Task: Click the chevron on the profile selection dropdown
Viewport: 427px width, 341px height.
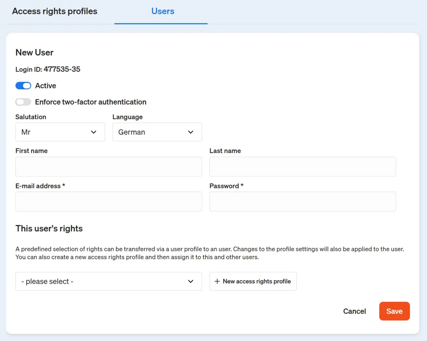Action: coord(191,281)
